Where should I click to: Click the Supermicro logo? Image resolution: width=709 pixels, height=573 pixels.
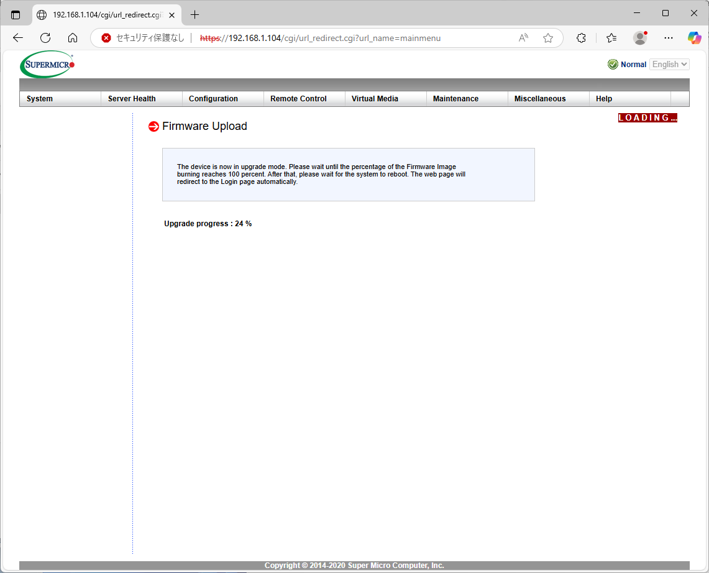[x=47, y=64]
